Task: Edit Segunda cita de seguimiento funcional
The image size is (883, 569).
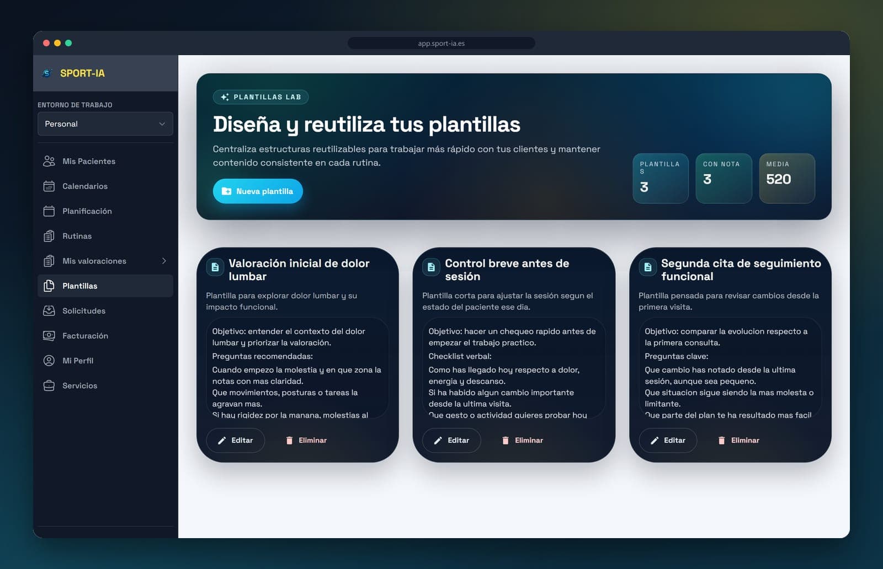Action: [x=668, y=441]
